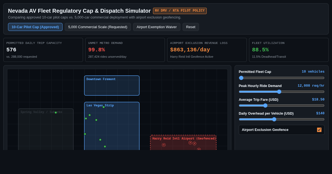Select the Spring Valley / Suburbs zone label

coord(41,112)
